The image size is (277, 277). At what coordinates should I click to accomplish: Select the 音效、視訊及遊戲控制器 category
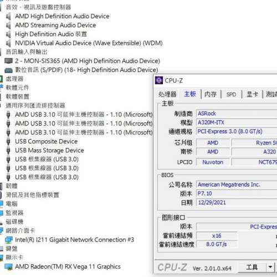click(x=38, y=7)
